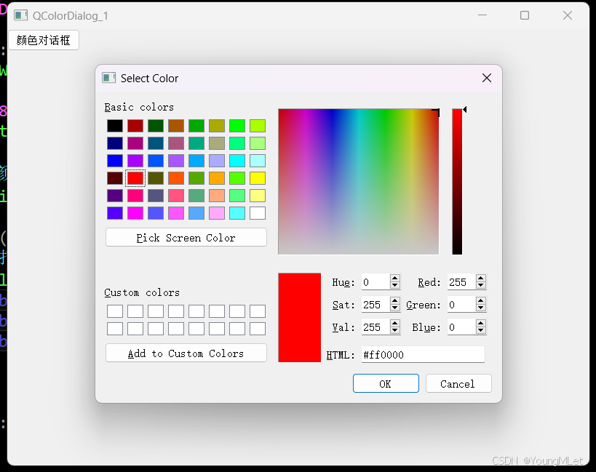
Task: Focus the Hue value field
Action: [x=376, y=282]
